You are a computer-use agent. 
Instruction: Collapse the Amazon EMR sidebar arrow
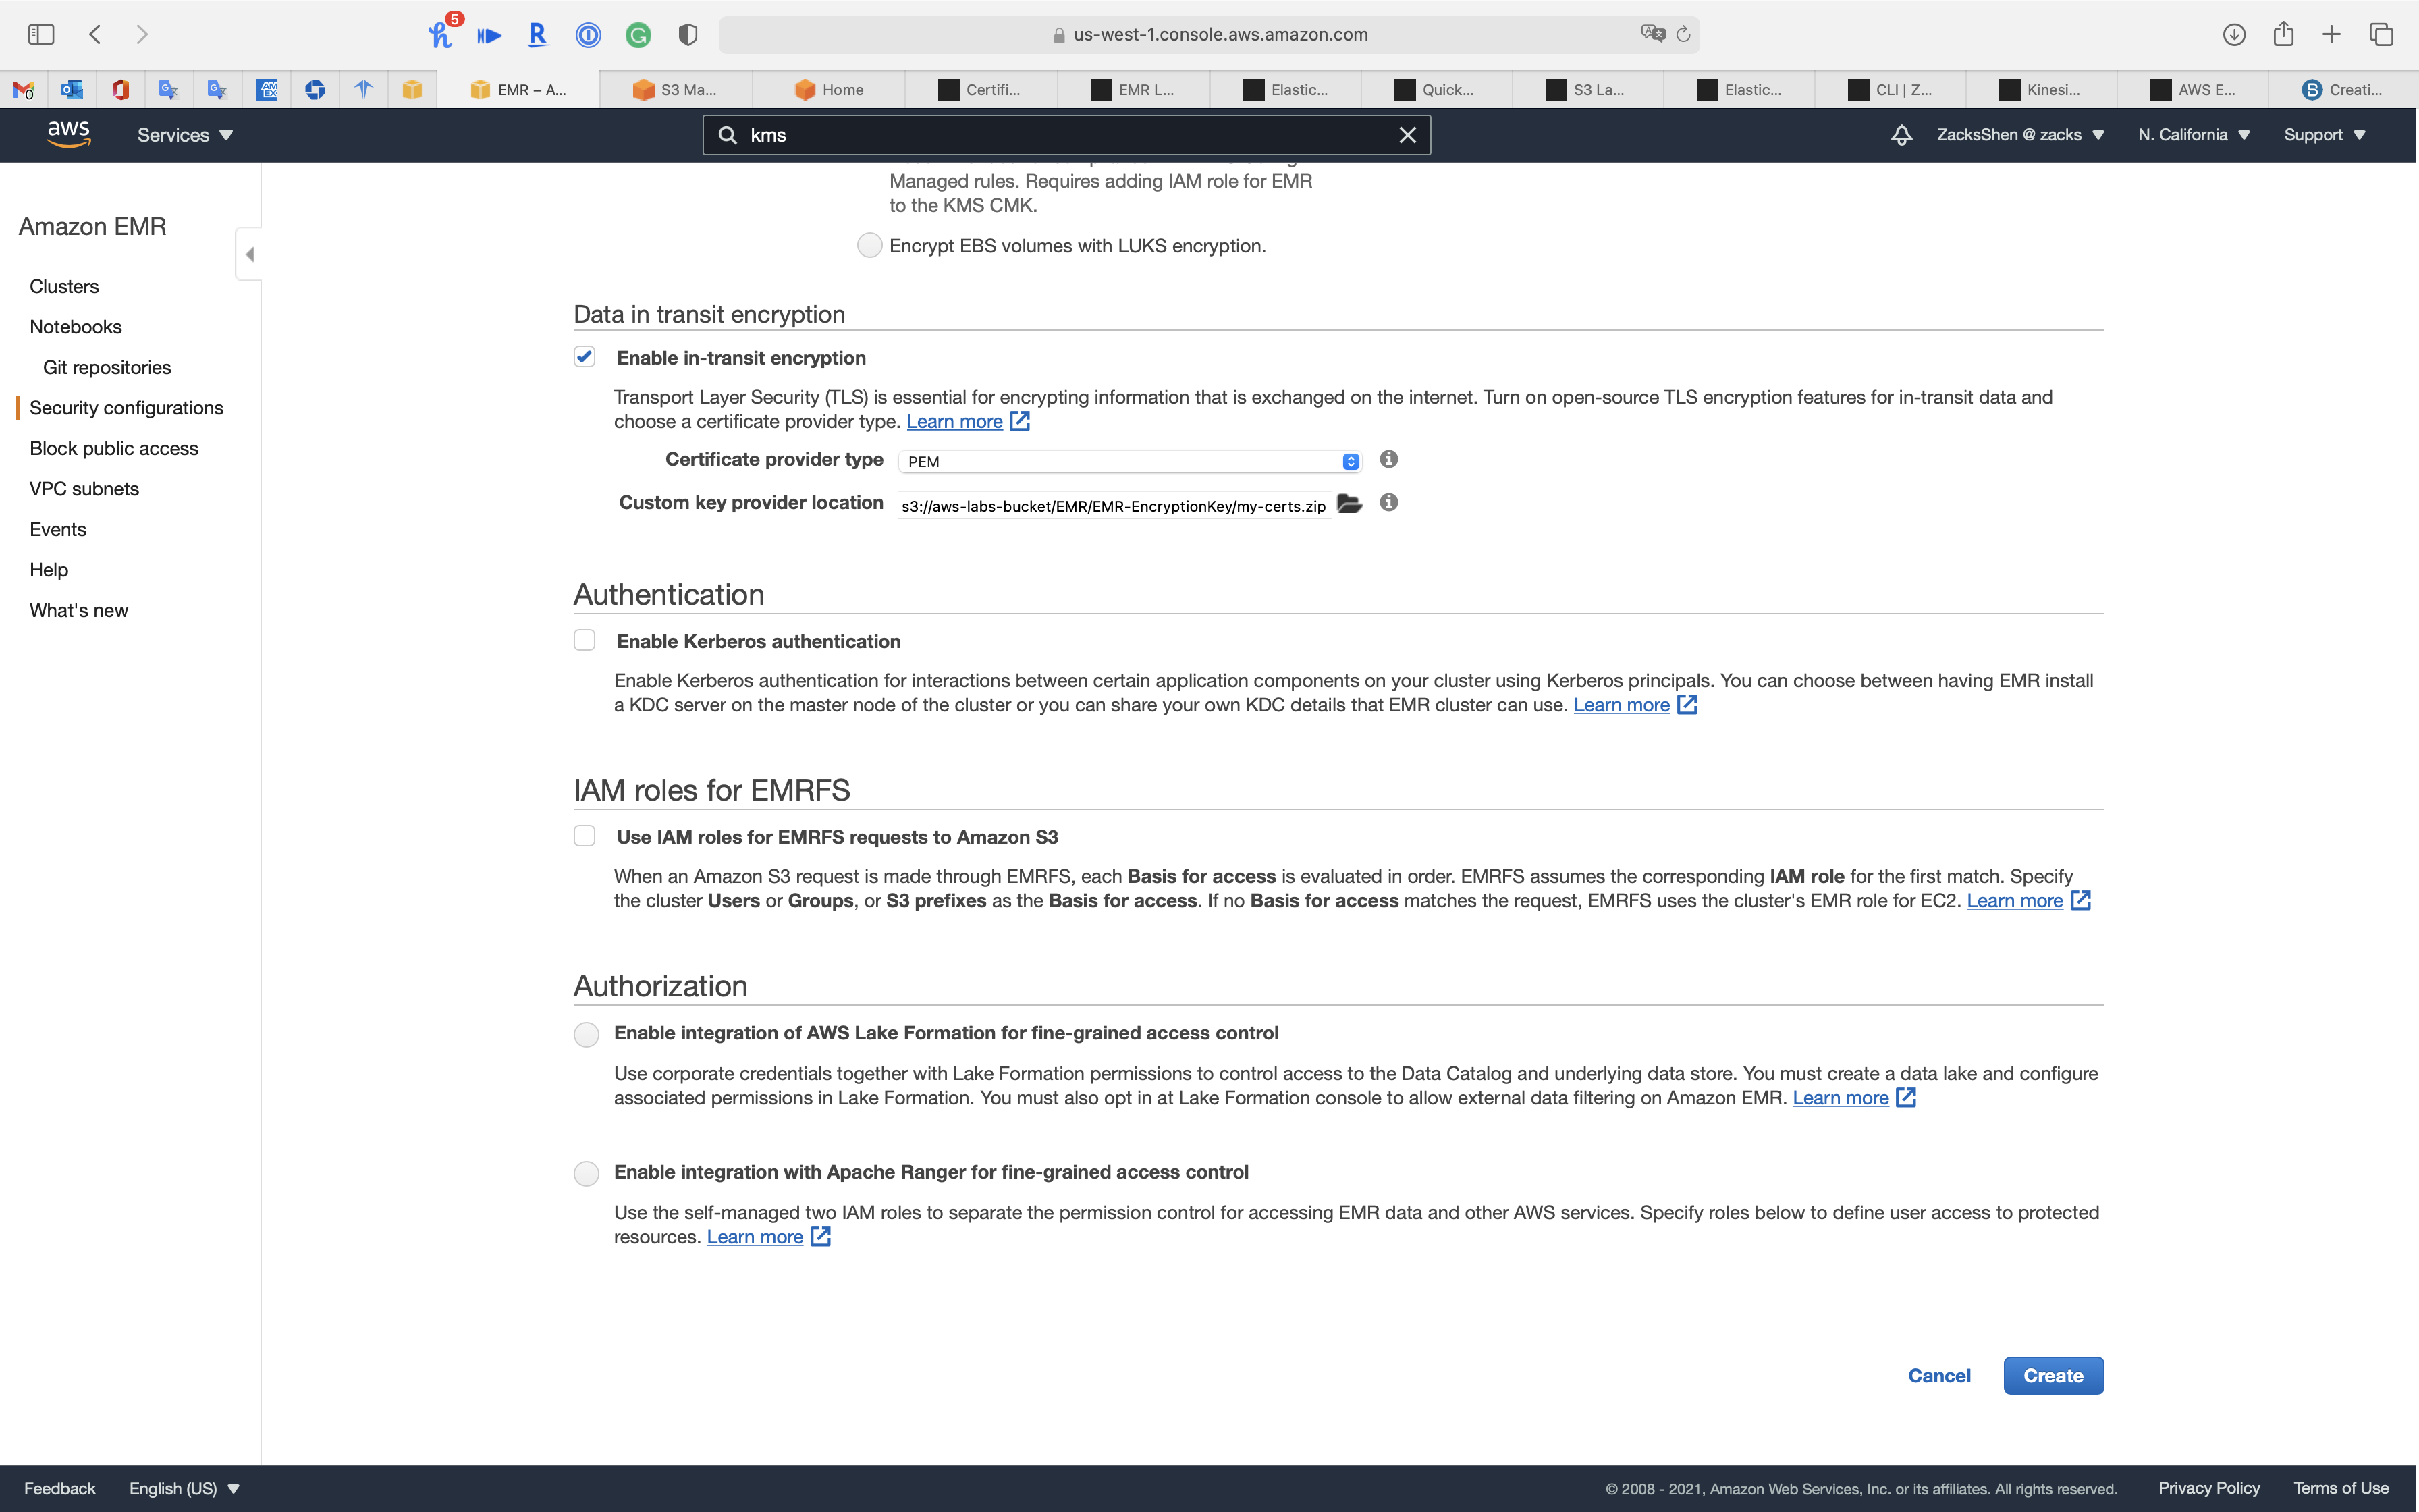coord(249,254)
